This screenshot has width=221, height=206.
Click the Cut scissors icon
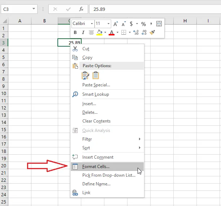click(x=75, y=49)
